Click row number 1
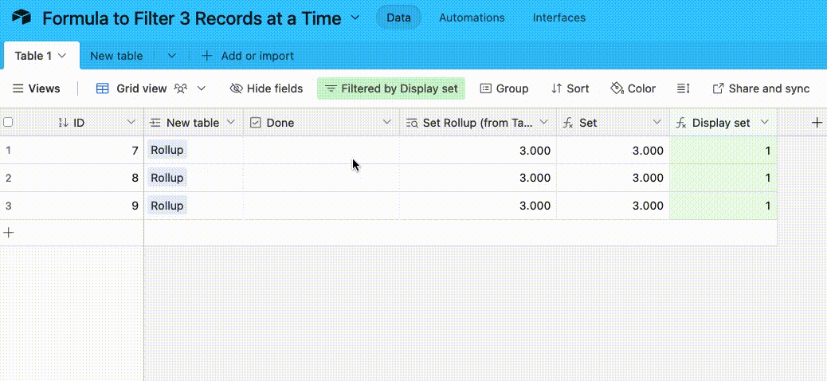This screenshot has height=381, width=827. click(8, 151)
